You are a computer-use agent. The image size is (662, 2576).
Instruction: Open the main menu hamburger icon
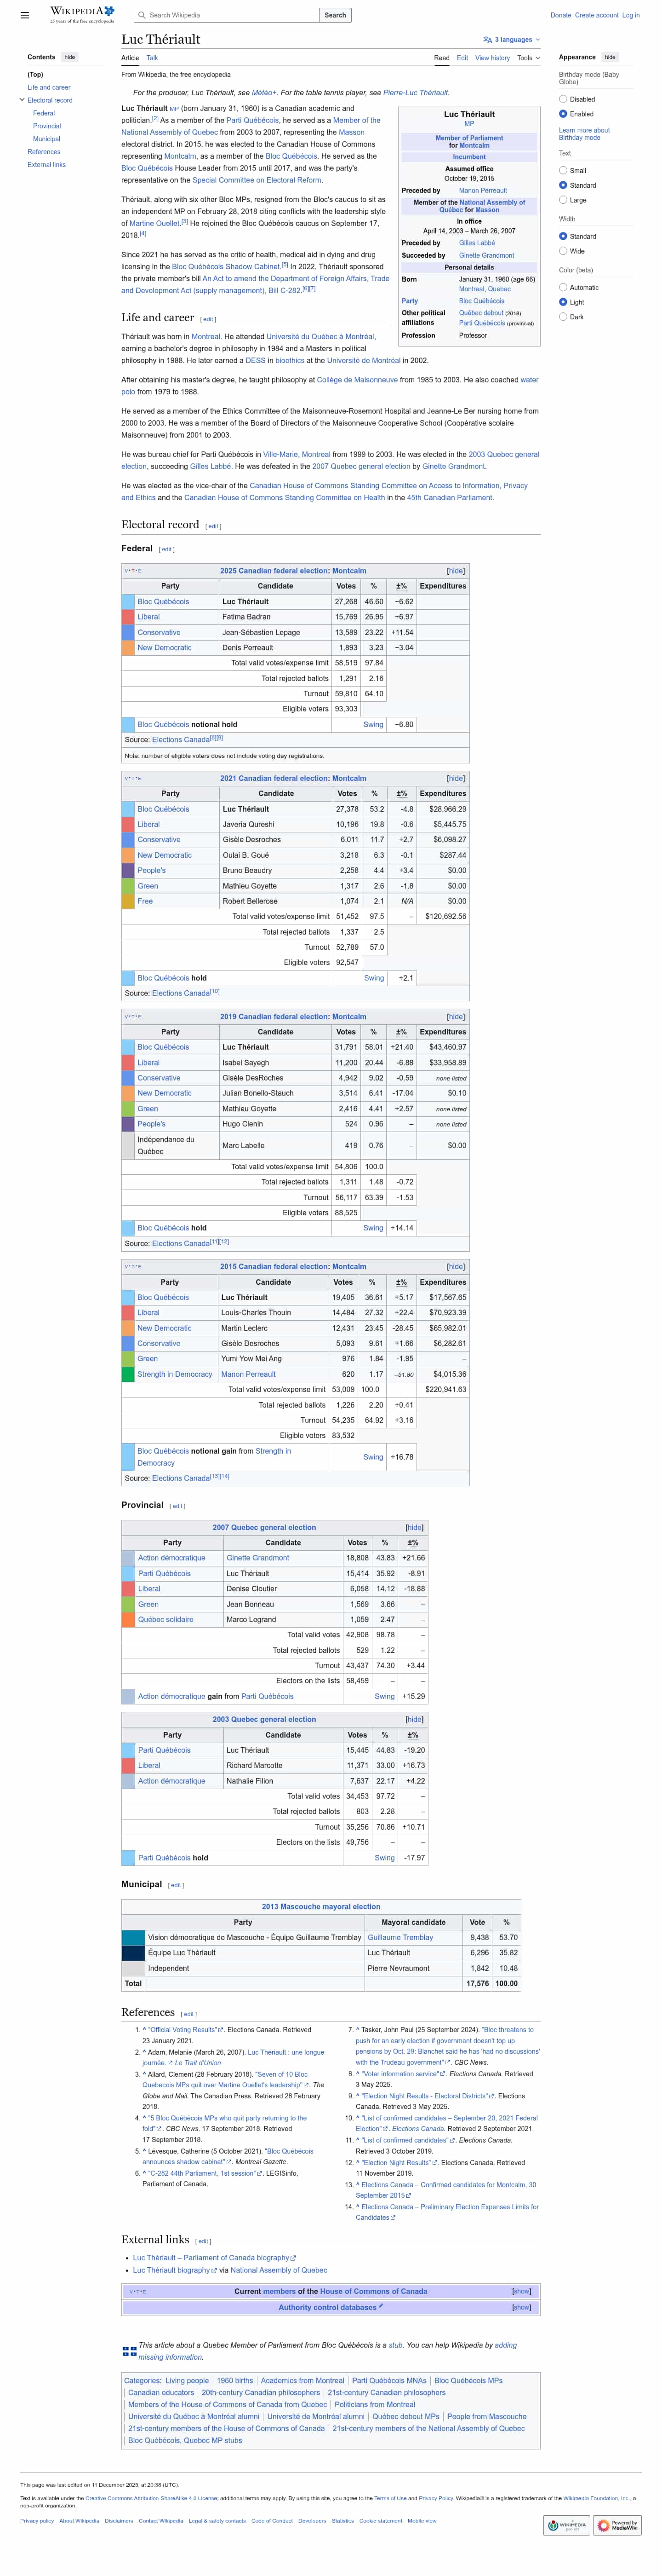(25, 15)
